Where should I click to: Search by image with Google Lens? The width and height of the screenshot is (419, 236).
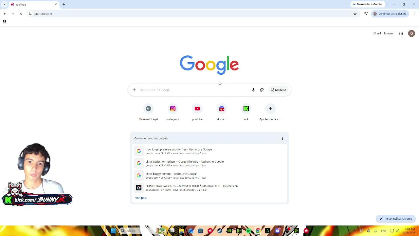click(262, 90)
